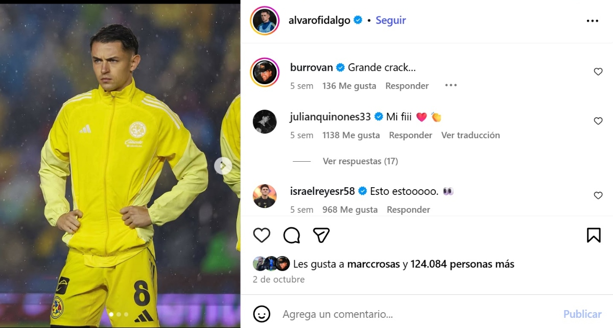
Task: Open the emoji picker smiley icon
Action: pos(262,314)
